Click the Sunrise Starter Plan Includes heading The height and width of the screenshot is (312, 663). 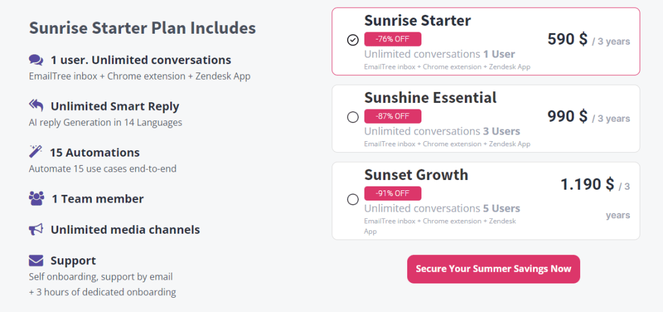point(142,28)
